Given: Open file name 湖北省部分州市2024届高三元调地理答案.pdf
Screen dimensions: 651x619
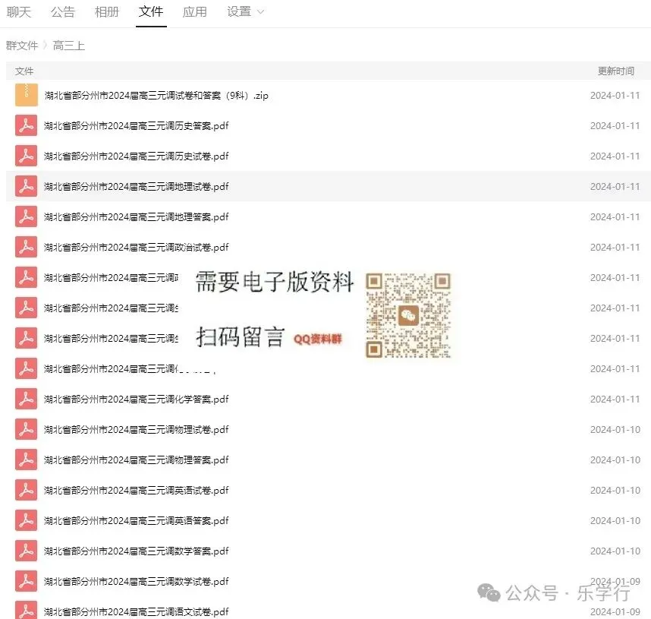Looking at the screenshot, I should coord(136,217).
